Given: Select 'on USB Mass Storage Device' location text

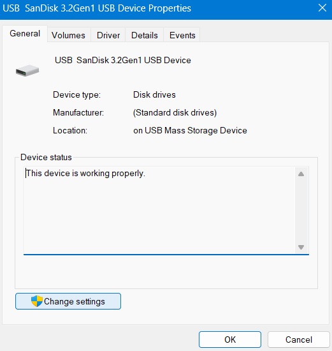Looking at the screenshot, I should 190,130.
